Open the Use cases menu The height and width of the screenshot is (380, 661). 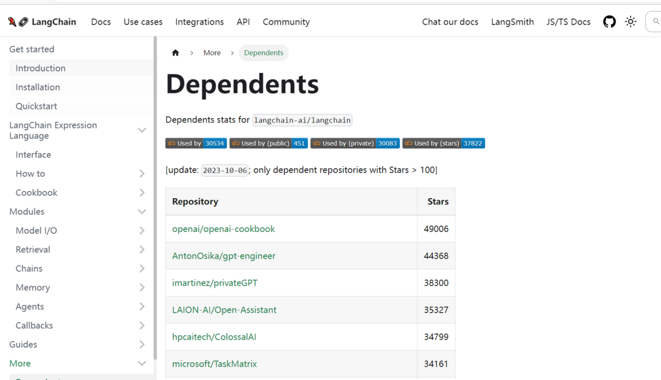click(x=143, y=22)
